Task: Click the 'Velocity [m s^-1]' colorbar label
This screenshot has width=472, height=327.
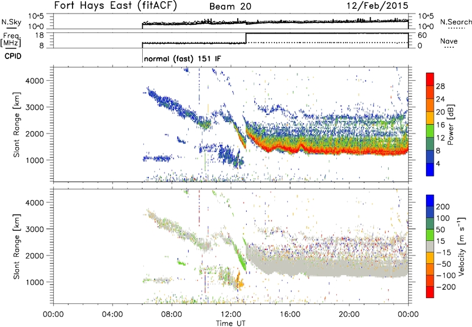Action: coord(461,246)
